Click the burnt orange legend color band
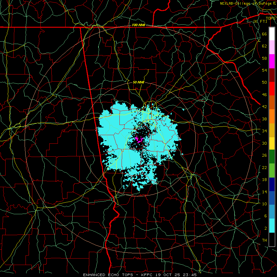The width and height of the screenshot is (277, 277). point(272,102)
